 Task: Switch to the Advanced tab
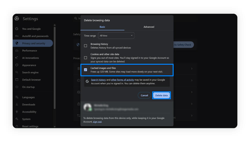(149, 27)
